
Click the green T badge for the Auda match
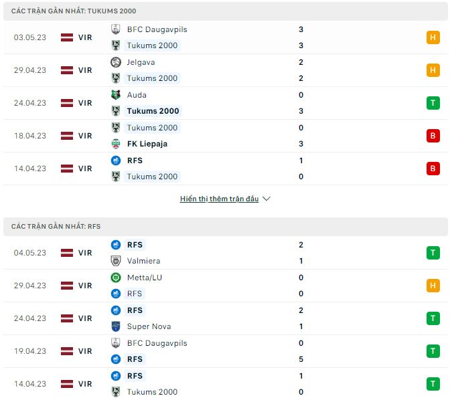coord(433,103)
